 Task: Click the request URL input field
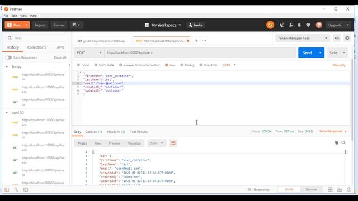coord(200,52)
